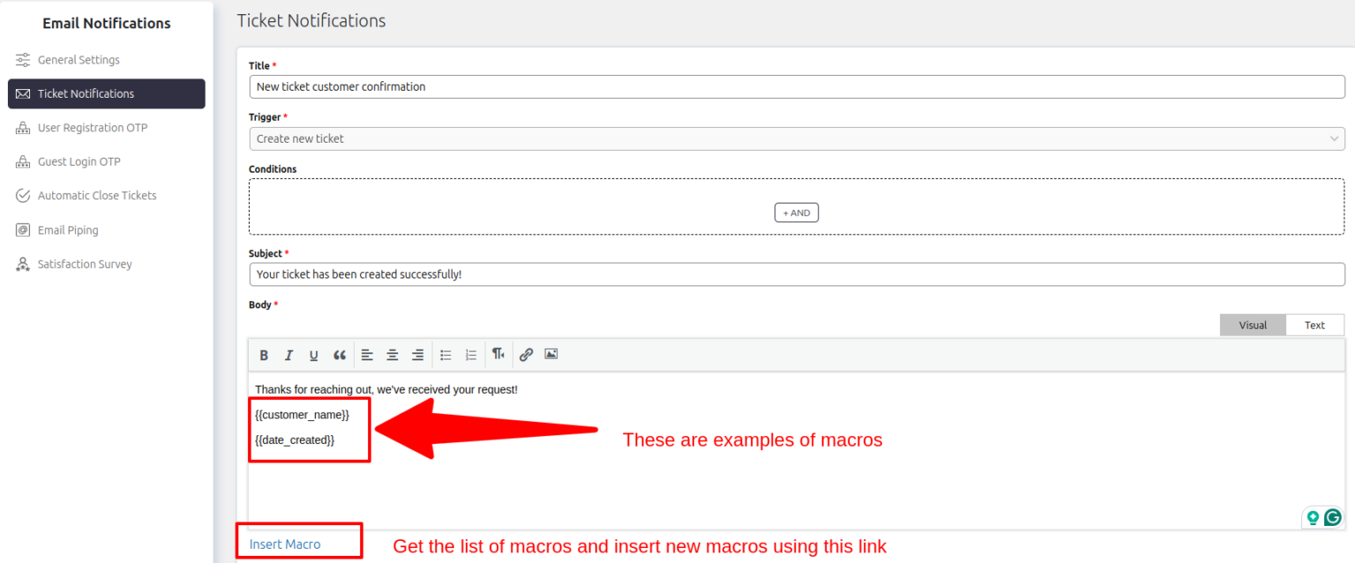Open the Trigger dropdown

tap(796, 138)
